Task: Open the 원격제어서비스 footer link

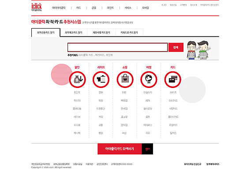Action: [213, 164]
